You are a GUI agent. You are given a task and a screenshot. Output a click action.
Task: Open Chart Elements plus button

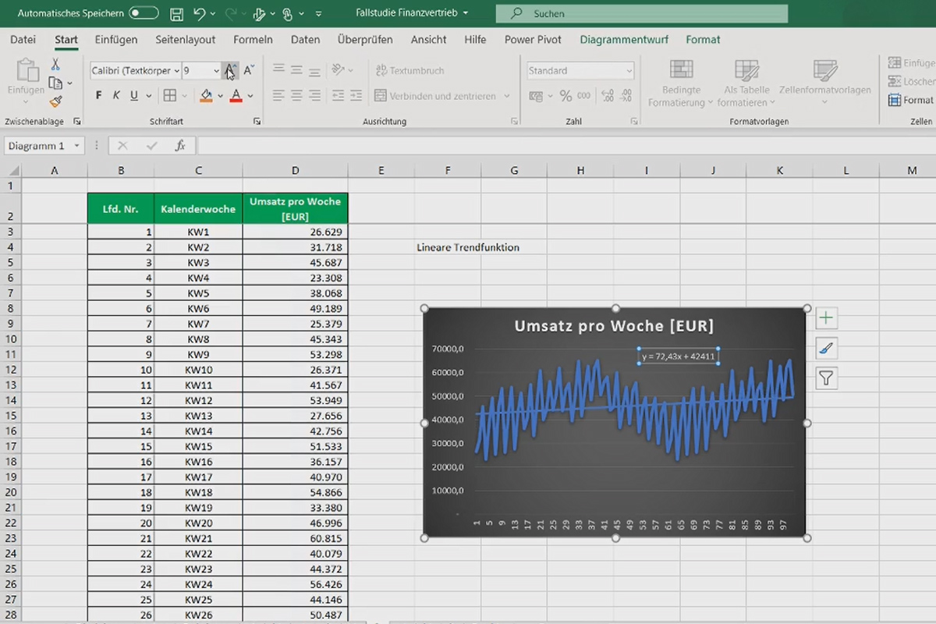(x=826, y=318)
